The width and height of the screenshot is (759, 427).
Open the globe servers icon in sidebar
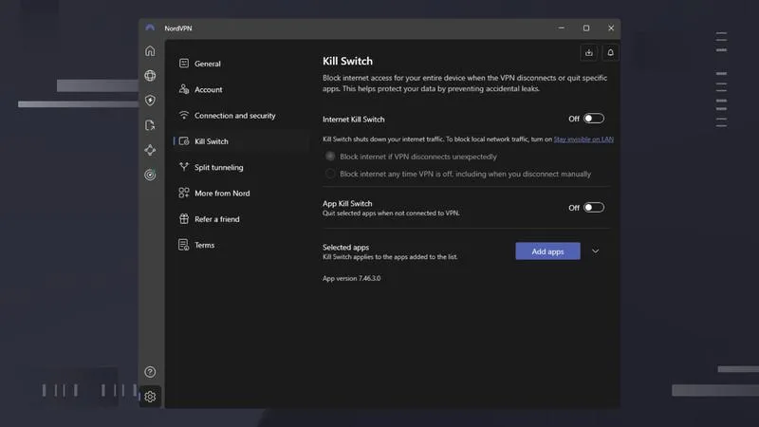tap(150, 76)
